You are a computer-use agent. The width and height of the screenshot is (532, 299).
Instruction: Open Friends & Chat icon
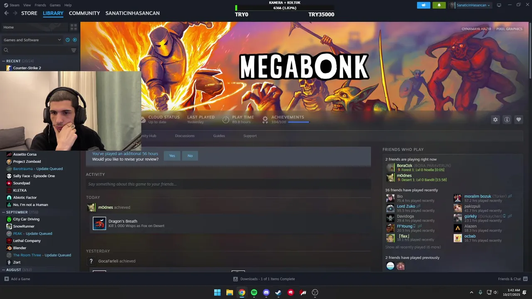click(525, 279)
